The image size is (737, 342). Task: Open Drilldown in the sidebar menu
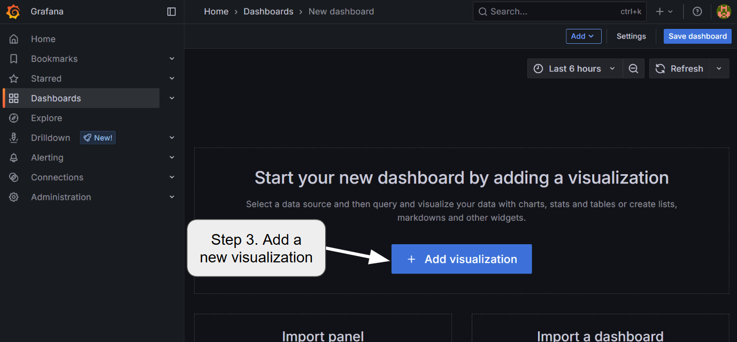pyautogui.click(x=50, y=138)
